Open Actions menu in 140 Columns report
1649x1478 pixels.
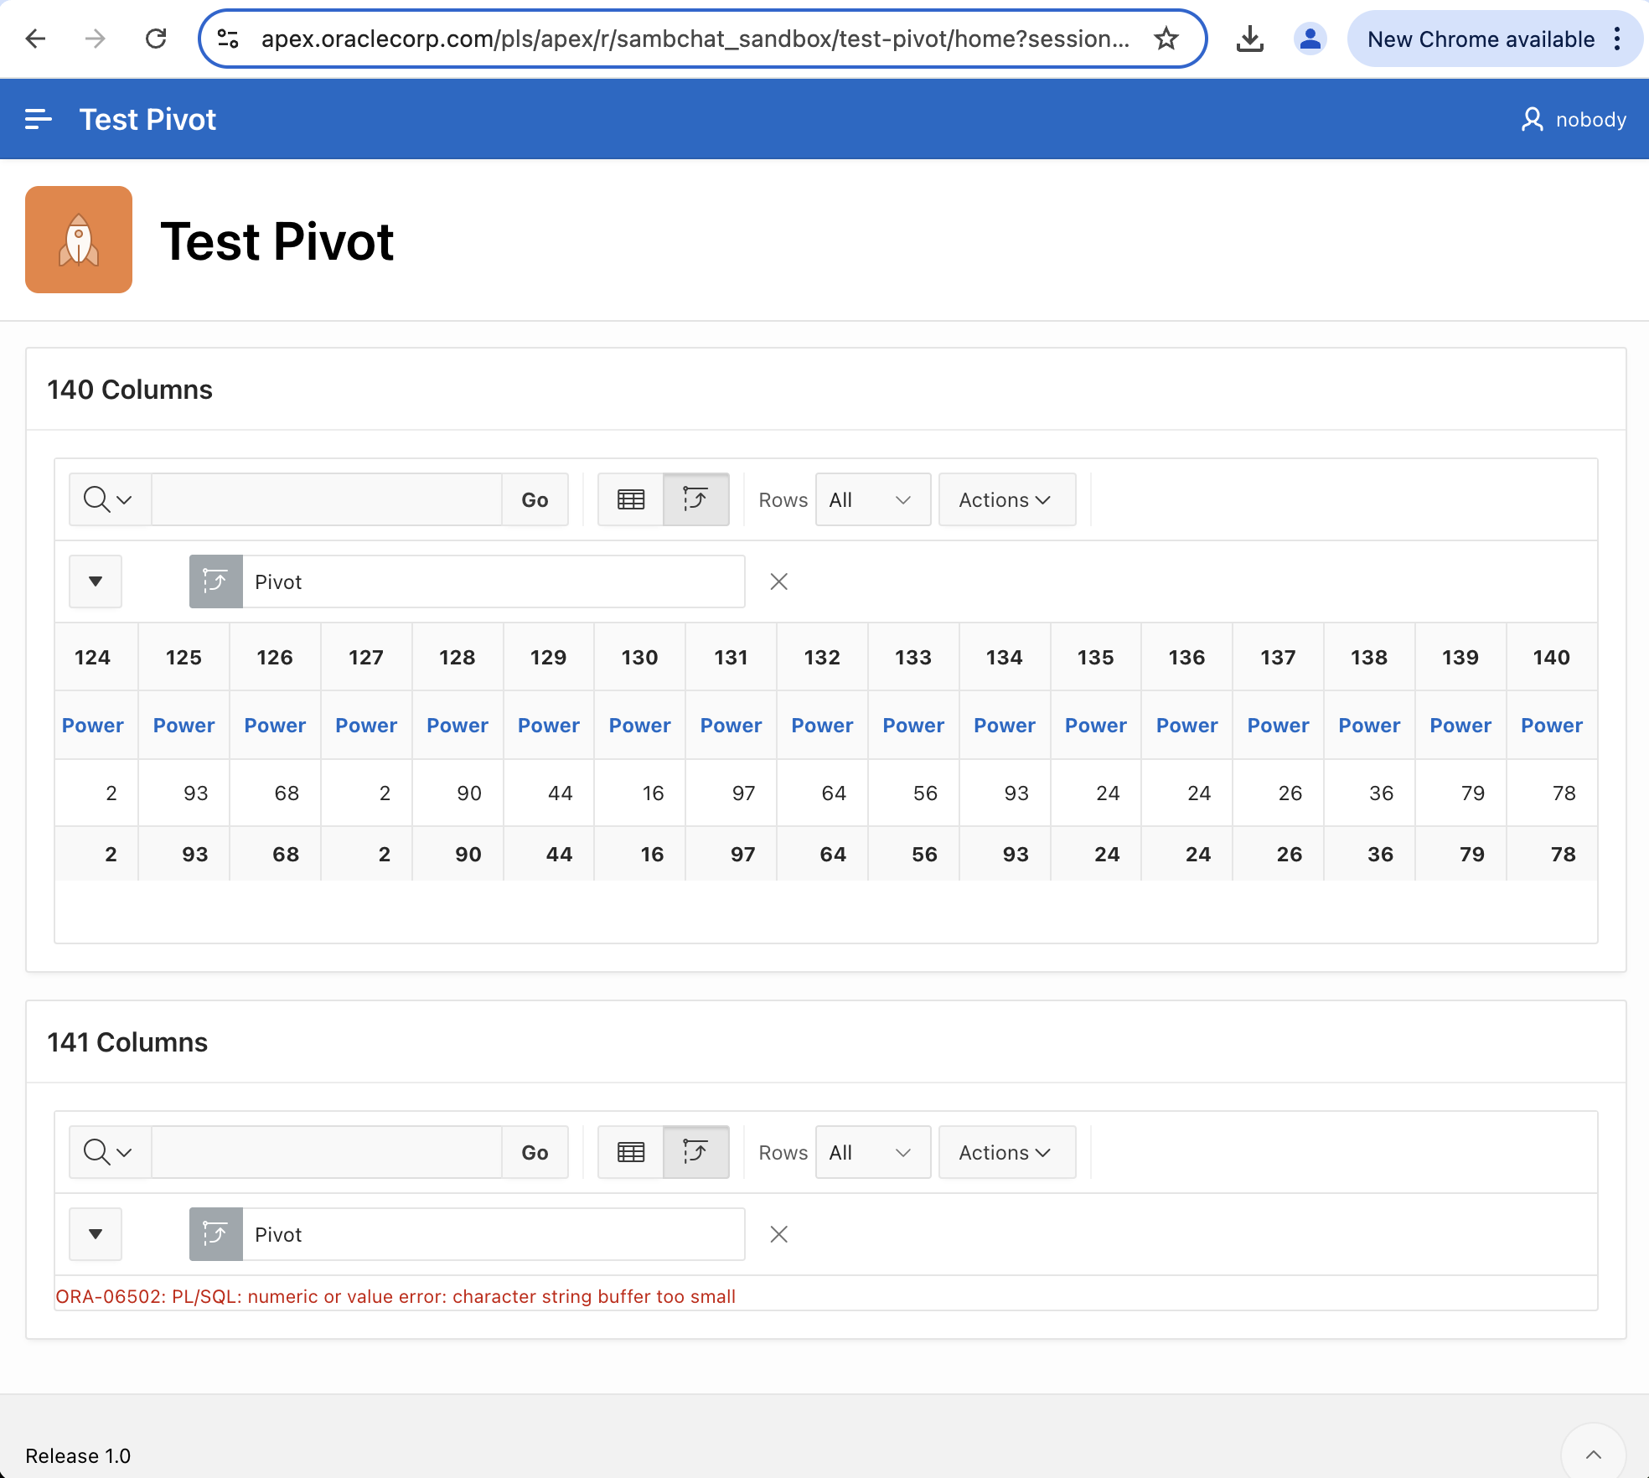pos(1006,499)
